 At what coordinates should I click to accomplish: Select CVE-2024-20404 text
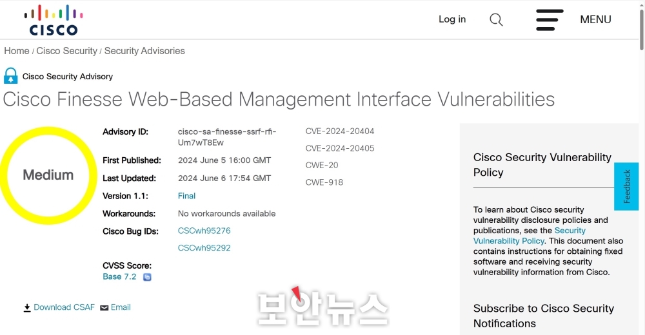(340, 131)
